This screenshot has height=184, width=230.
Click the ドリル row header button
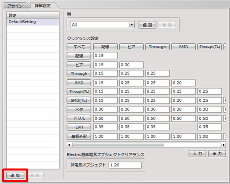click(x=79, y=118)
